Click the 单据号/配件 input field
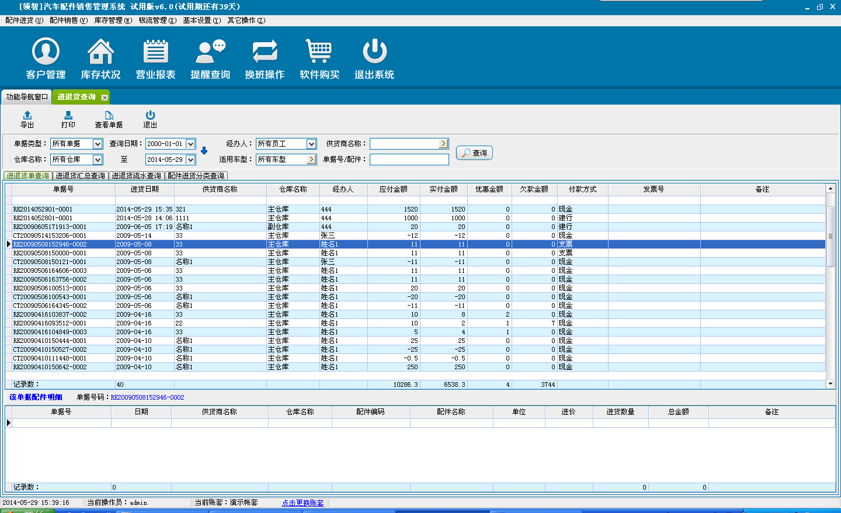Image resolution: width=841 pixels, height=513 pixels. [x=409, y=160]
